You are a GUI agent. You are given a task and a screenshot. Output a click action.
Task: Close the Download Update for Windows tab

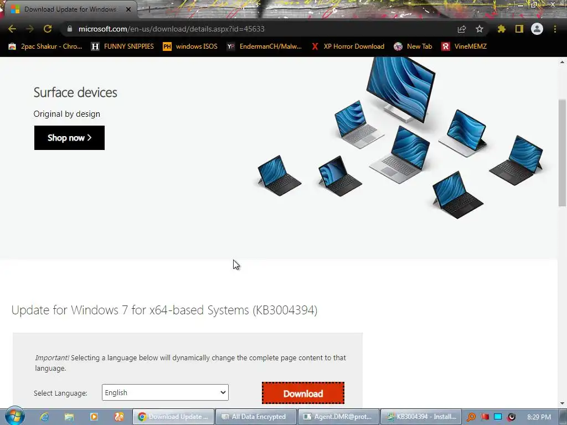click(128, 9)
